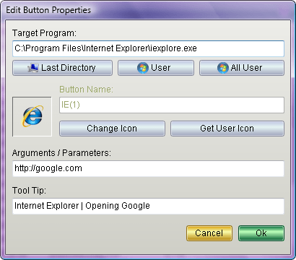This screenshot has width=296, height=260.
Task: Cancel the button property edits
Action: [209, 233]
